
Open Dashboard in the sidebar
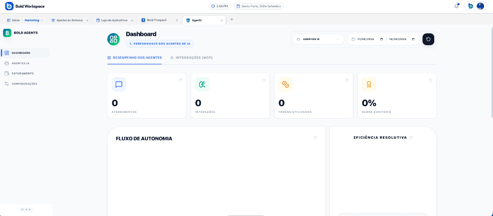[25, 53]
